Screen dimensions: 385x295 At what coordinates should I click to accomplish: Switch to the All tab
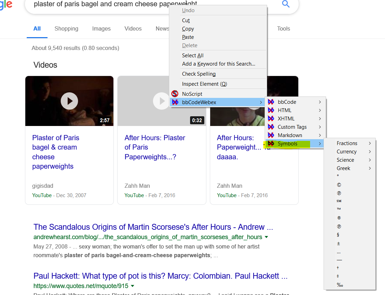click(37, 29)
